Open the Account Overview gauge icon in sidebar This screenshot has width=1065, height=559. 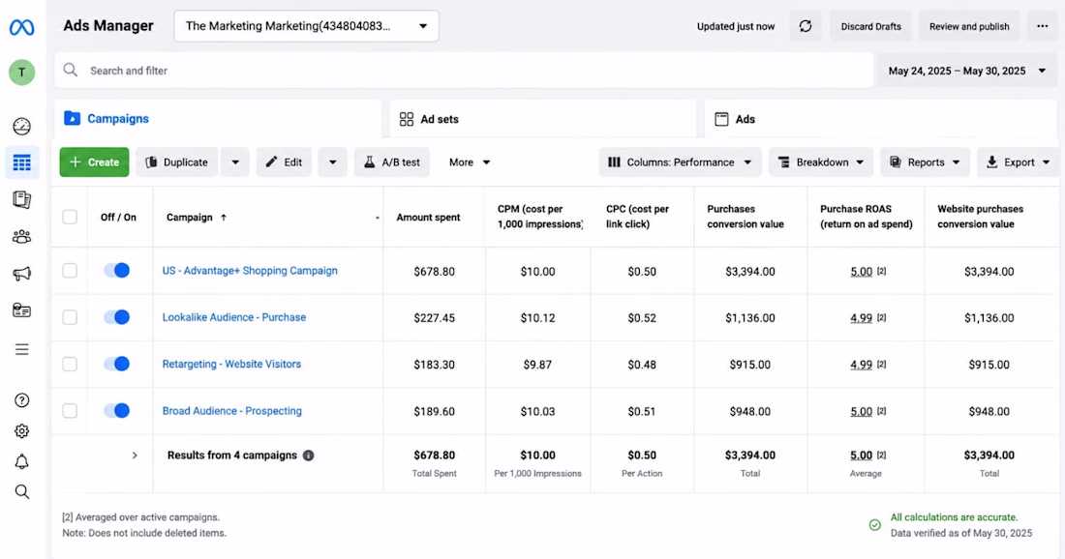click(x=21, y=126)
